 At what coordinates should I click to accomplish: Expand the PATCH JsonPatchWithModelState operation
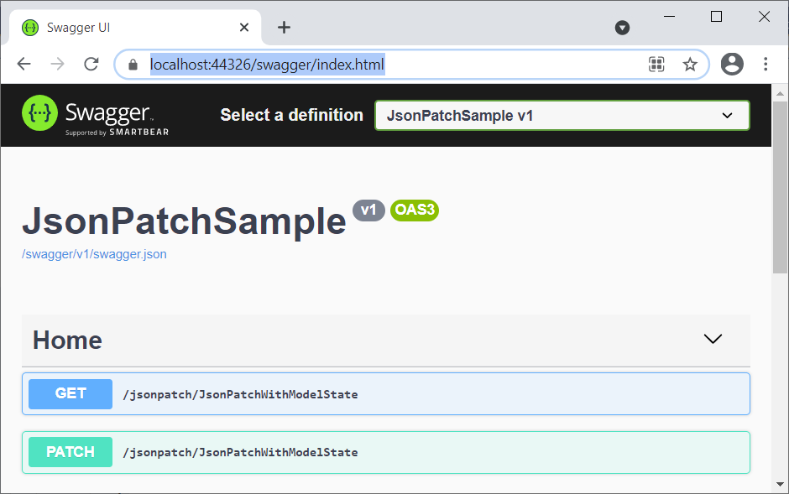click(386, 452)
